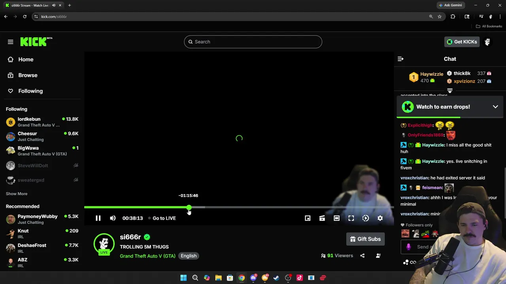The width and height of the screenshot is (506, 284).
Task: Focus the Search box
Action: tap(253, 42)
